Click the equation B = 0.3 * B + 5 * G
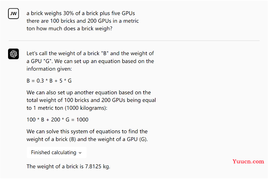 point(49,80)
